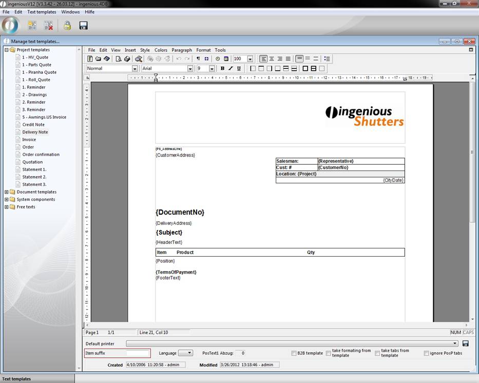Check the ignore PosP tabs option
The width and height of the screenshot is (479, 383).
click(426, 353)
